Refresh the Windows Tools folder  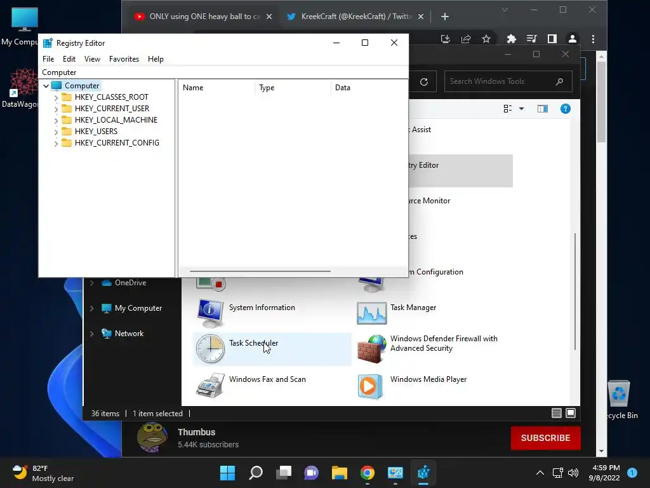423,82
